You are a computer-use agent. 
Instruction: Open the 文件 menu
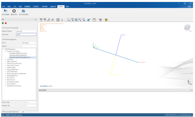pos(3,6)
